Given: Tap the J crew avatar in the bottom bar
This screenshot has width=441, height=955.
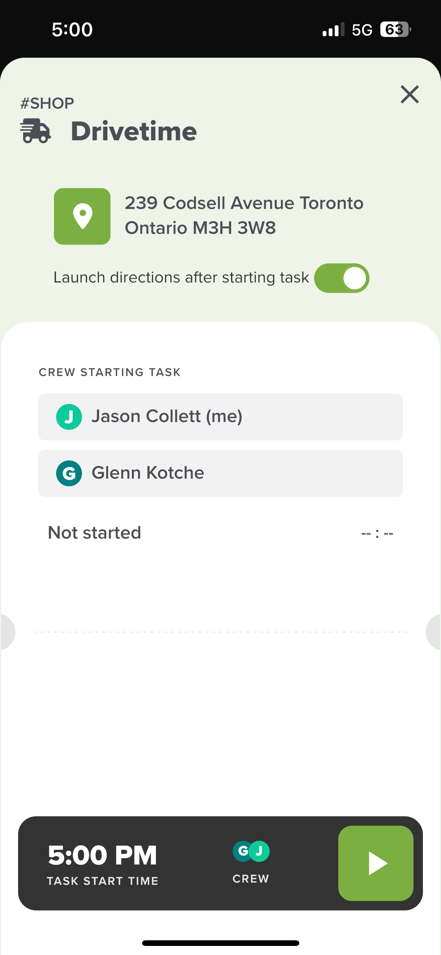Looking at the screenshot, I should click(259, 851).
